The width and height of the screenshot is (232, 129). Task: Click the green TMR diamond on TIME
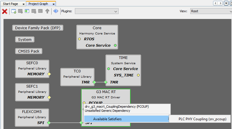pyautogui.click(x=106, y=82)
